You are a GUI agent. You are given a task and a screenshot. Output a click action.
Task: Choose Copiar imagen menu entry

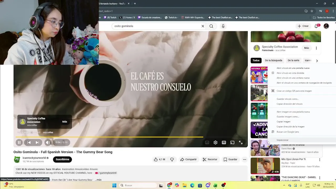click(302, 122)
